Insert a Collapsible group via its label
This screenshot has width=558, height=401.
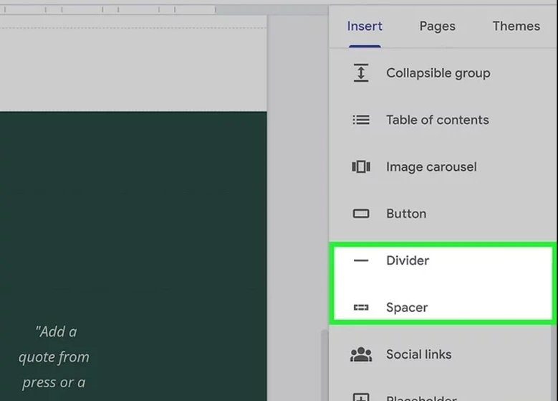438,73
